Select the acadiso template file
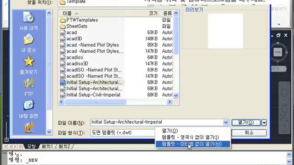The width and height of the screenshot is (294, 165). [72, 57]
